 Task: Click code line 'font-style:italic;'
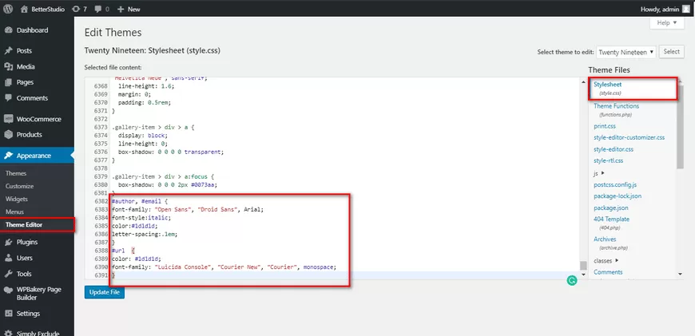[141, 218]
